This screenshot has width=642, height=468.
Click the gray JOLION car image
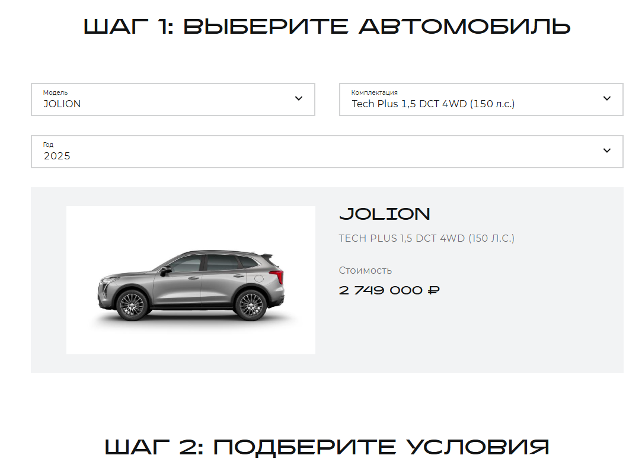[x=191, y=280]
